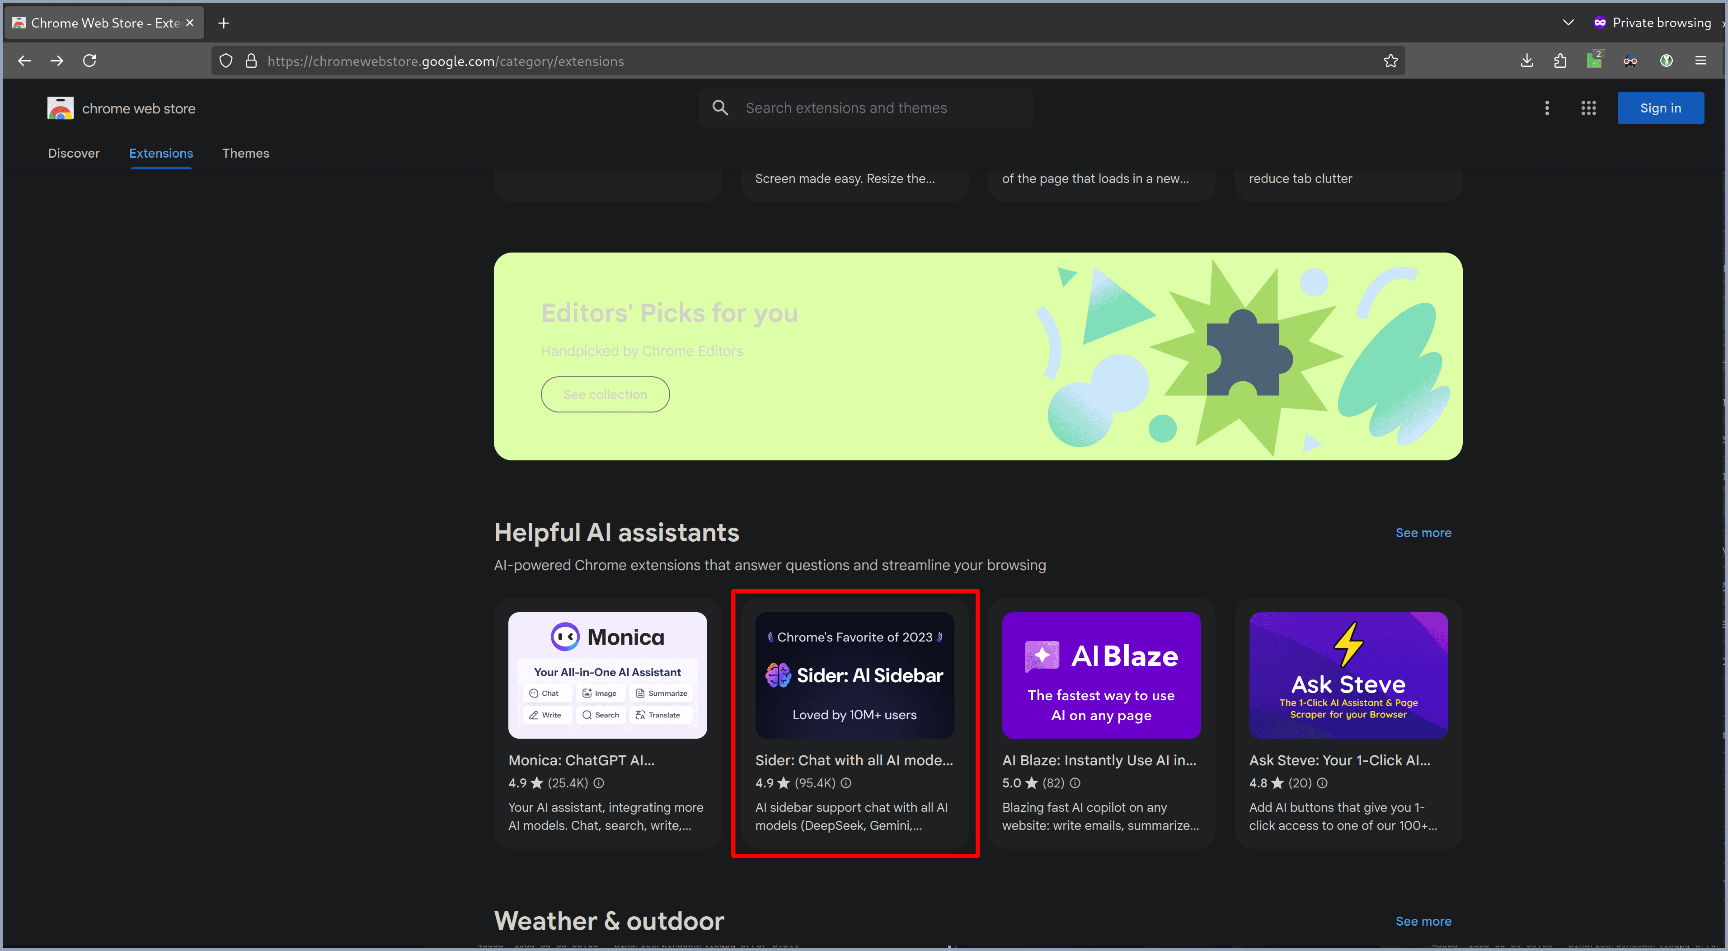Click the rating info icon for Sider
The width and height of the screenshot is (1728, 951).
tap(846, 782)
